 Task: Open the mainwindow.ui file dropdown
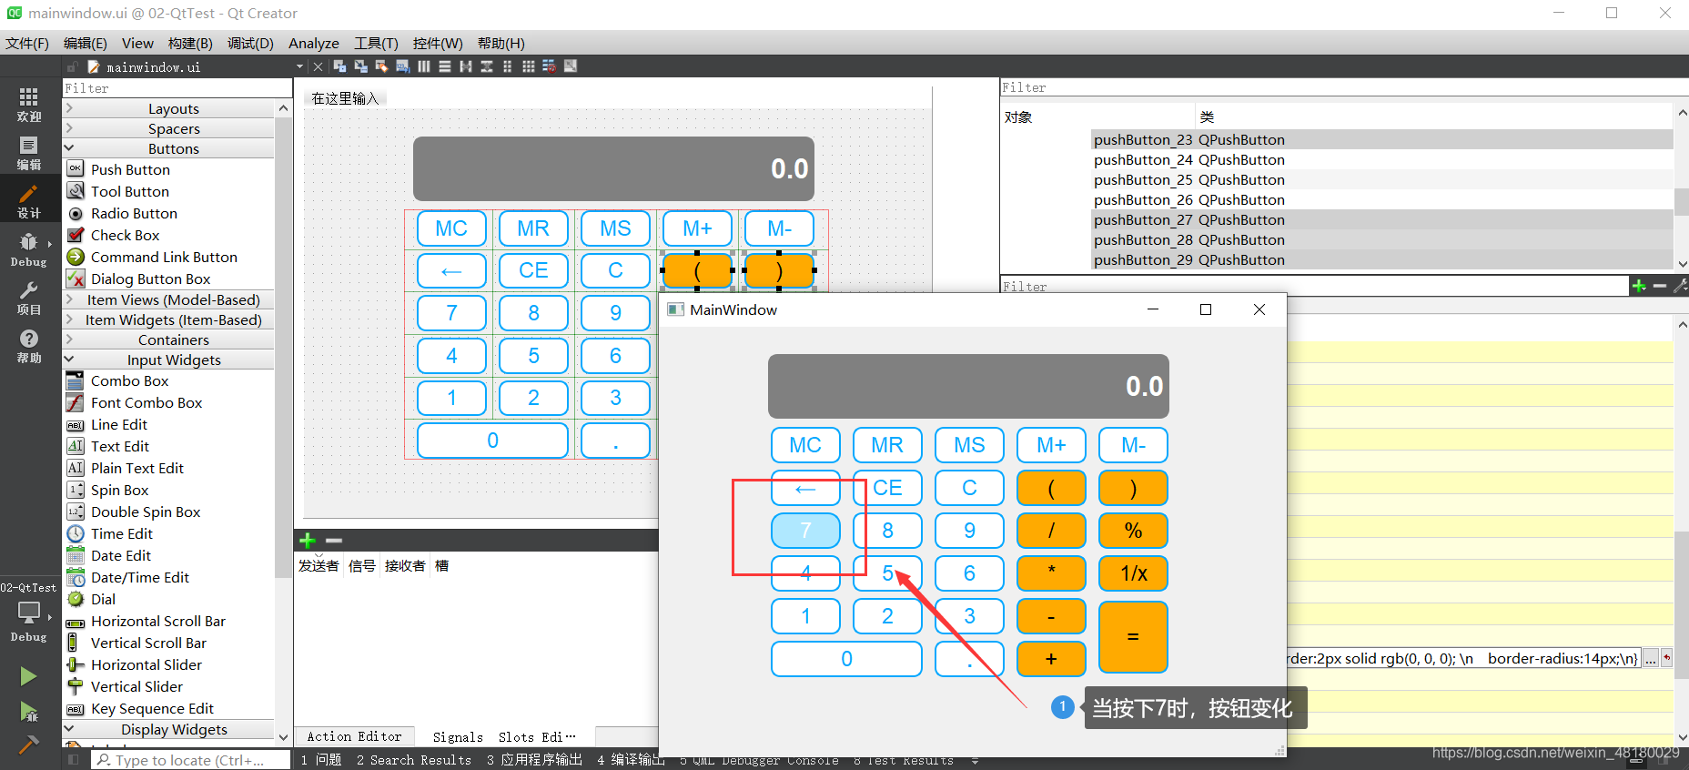[299, 66]
